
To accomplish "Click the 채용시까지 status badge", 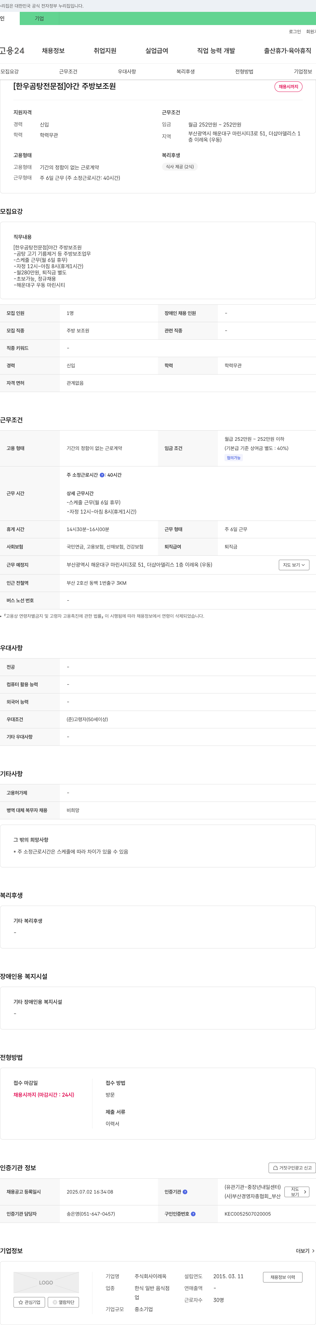I will coord(288,87).
